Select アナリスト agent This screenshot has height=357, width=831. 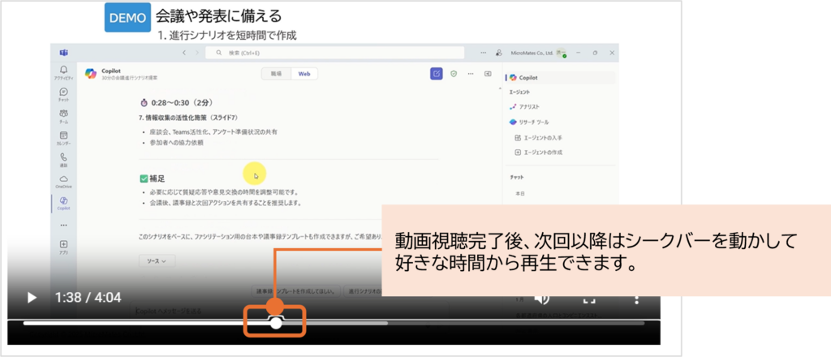(x=529, y=106)
